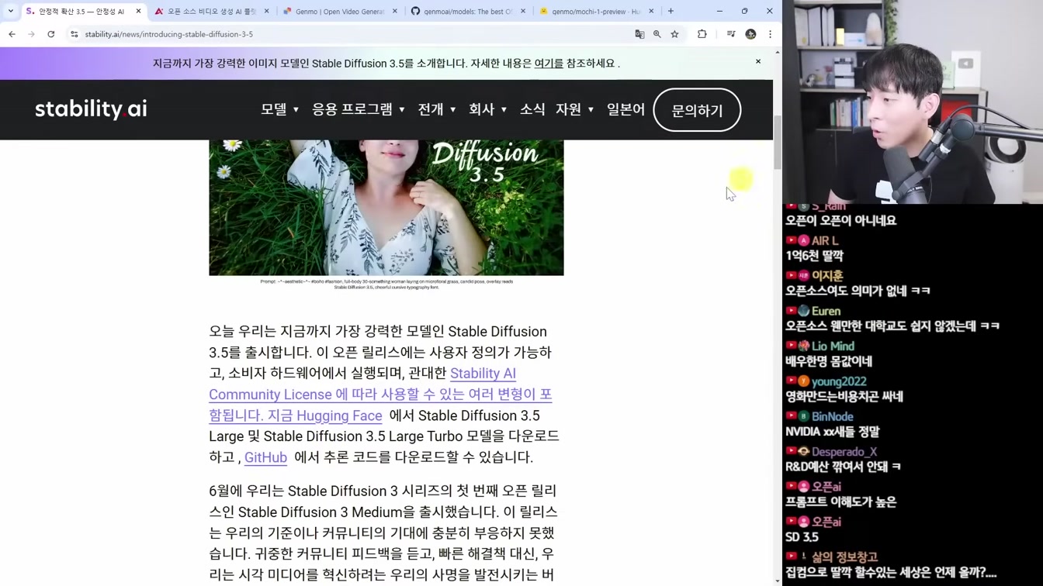This screenshot has width=1043, height=586.
Task: Open the Extensions puzzle icon
Action: [702, 34]
